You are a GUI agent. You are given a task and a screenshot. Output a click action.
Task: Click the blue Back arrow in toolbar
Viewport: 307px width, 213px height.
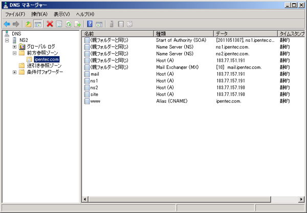tap(7, 24)
